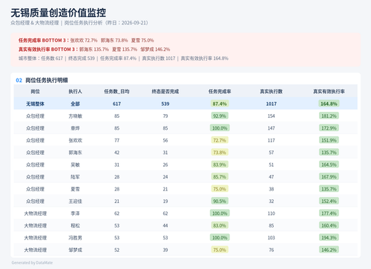371x269 pixels.
Task: Click the 146.2% badge in table
Action: tap(329, 250)
